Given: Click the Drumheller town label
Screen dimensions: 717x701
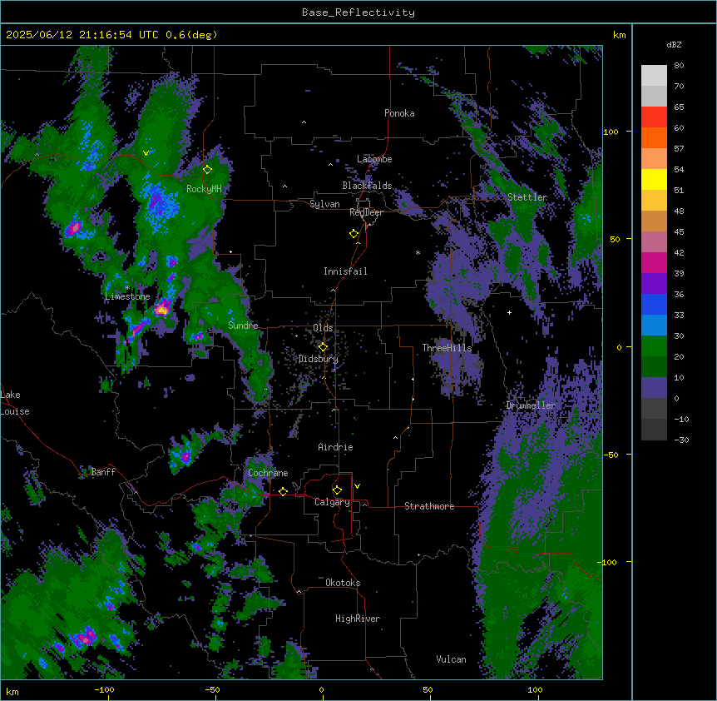Looking at the screenshot, I should [x=531, y=405].
